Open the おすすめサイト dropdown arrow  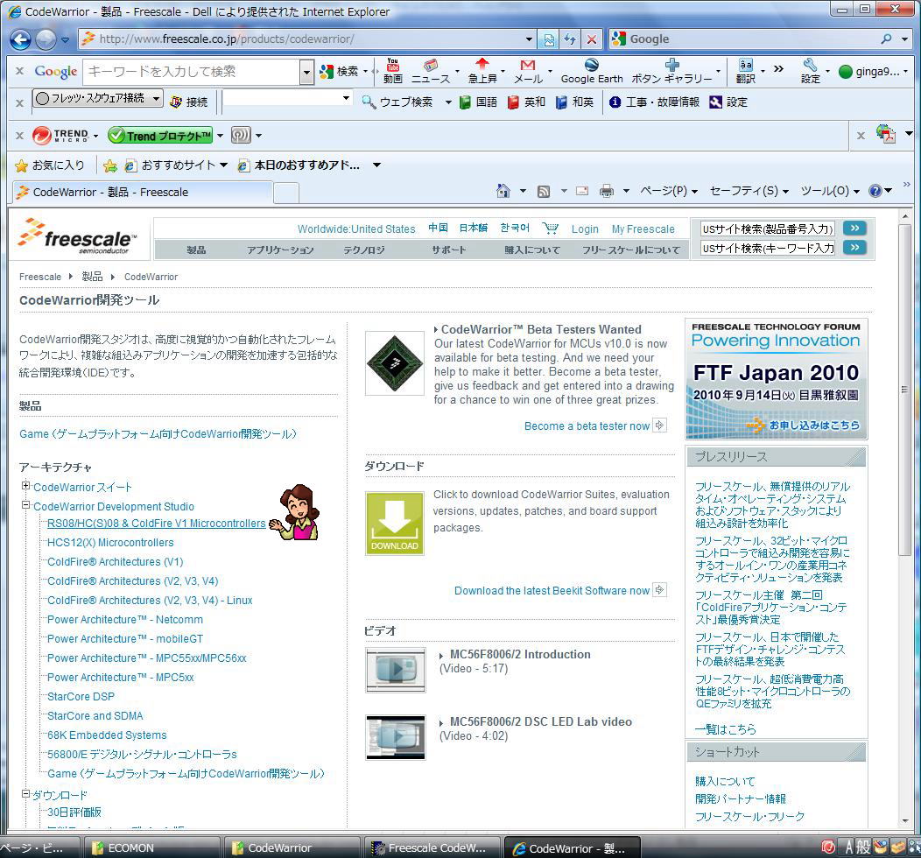[224, 165]
